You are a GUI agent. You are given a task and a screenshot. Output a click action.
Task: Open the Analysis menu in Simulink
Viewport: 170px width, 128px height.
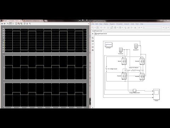(126, 24)
